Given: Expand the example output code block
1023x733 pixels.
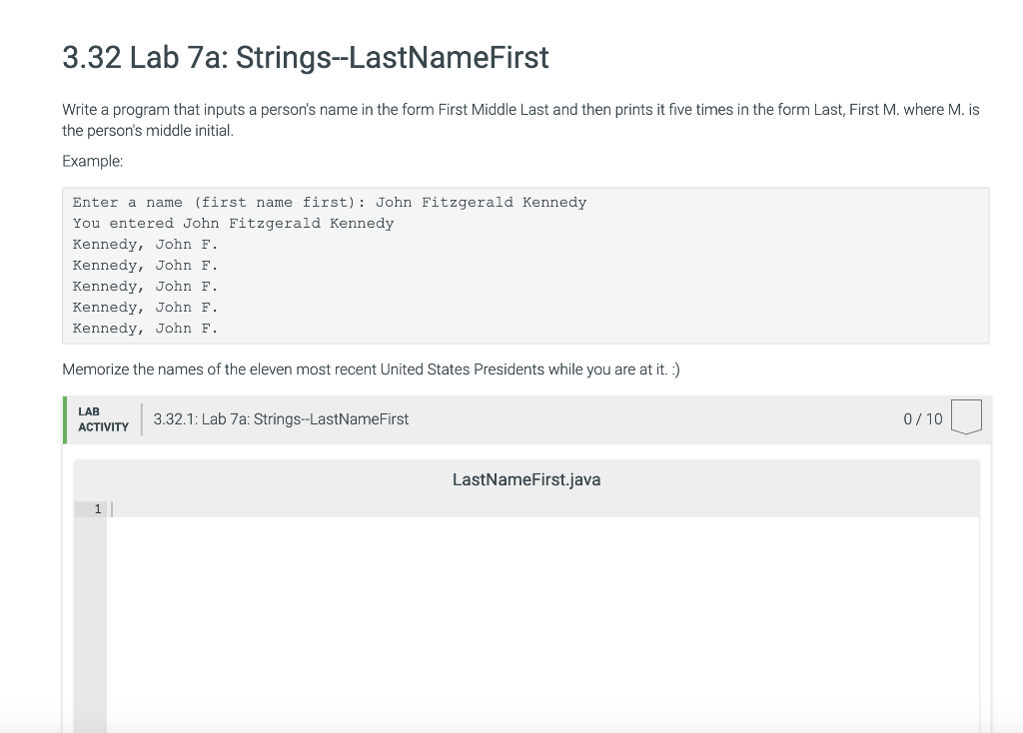Looking at the screenshot, I should (526, 265).
